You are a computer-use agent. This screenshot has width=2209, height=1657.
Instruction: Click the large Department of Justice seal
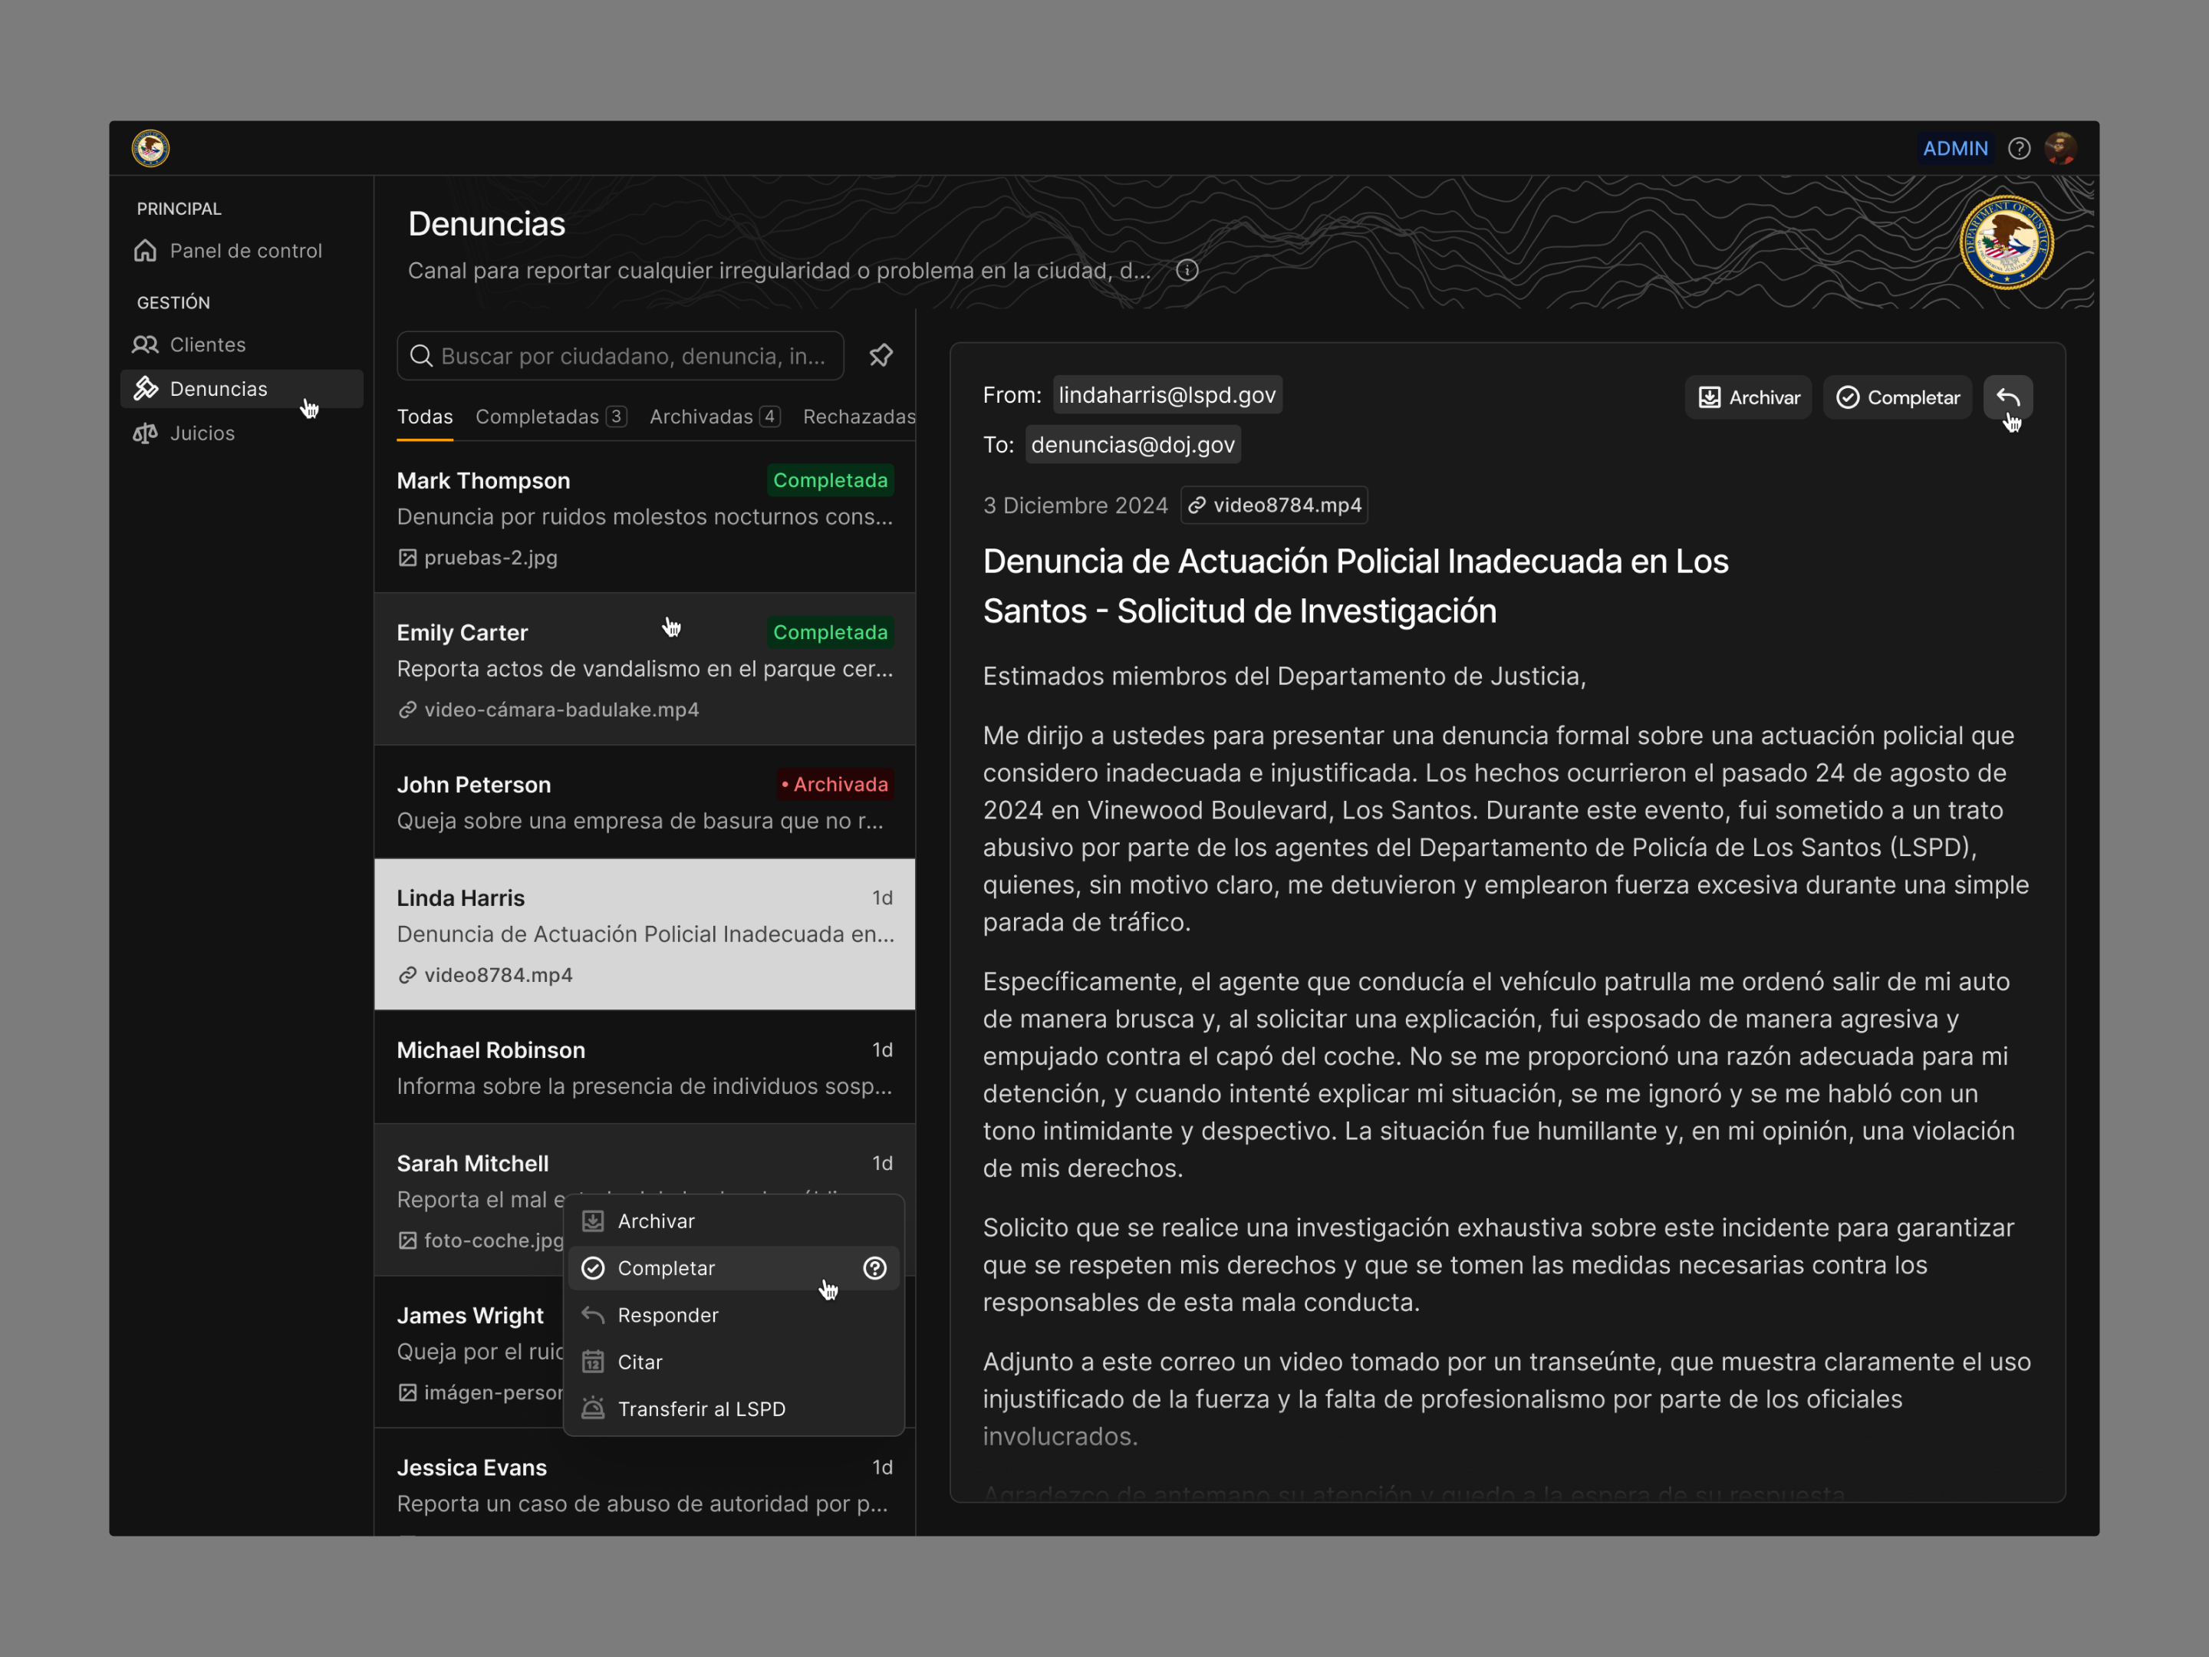point(2007,242)
